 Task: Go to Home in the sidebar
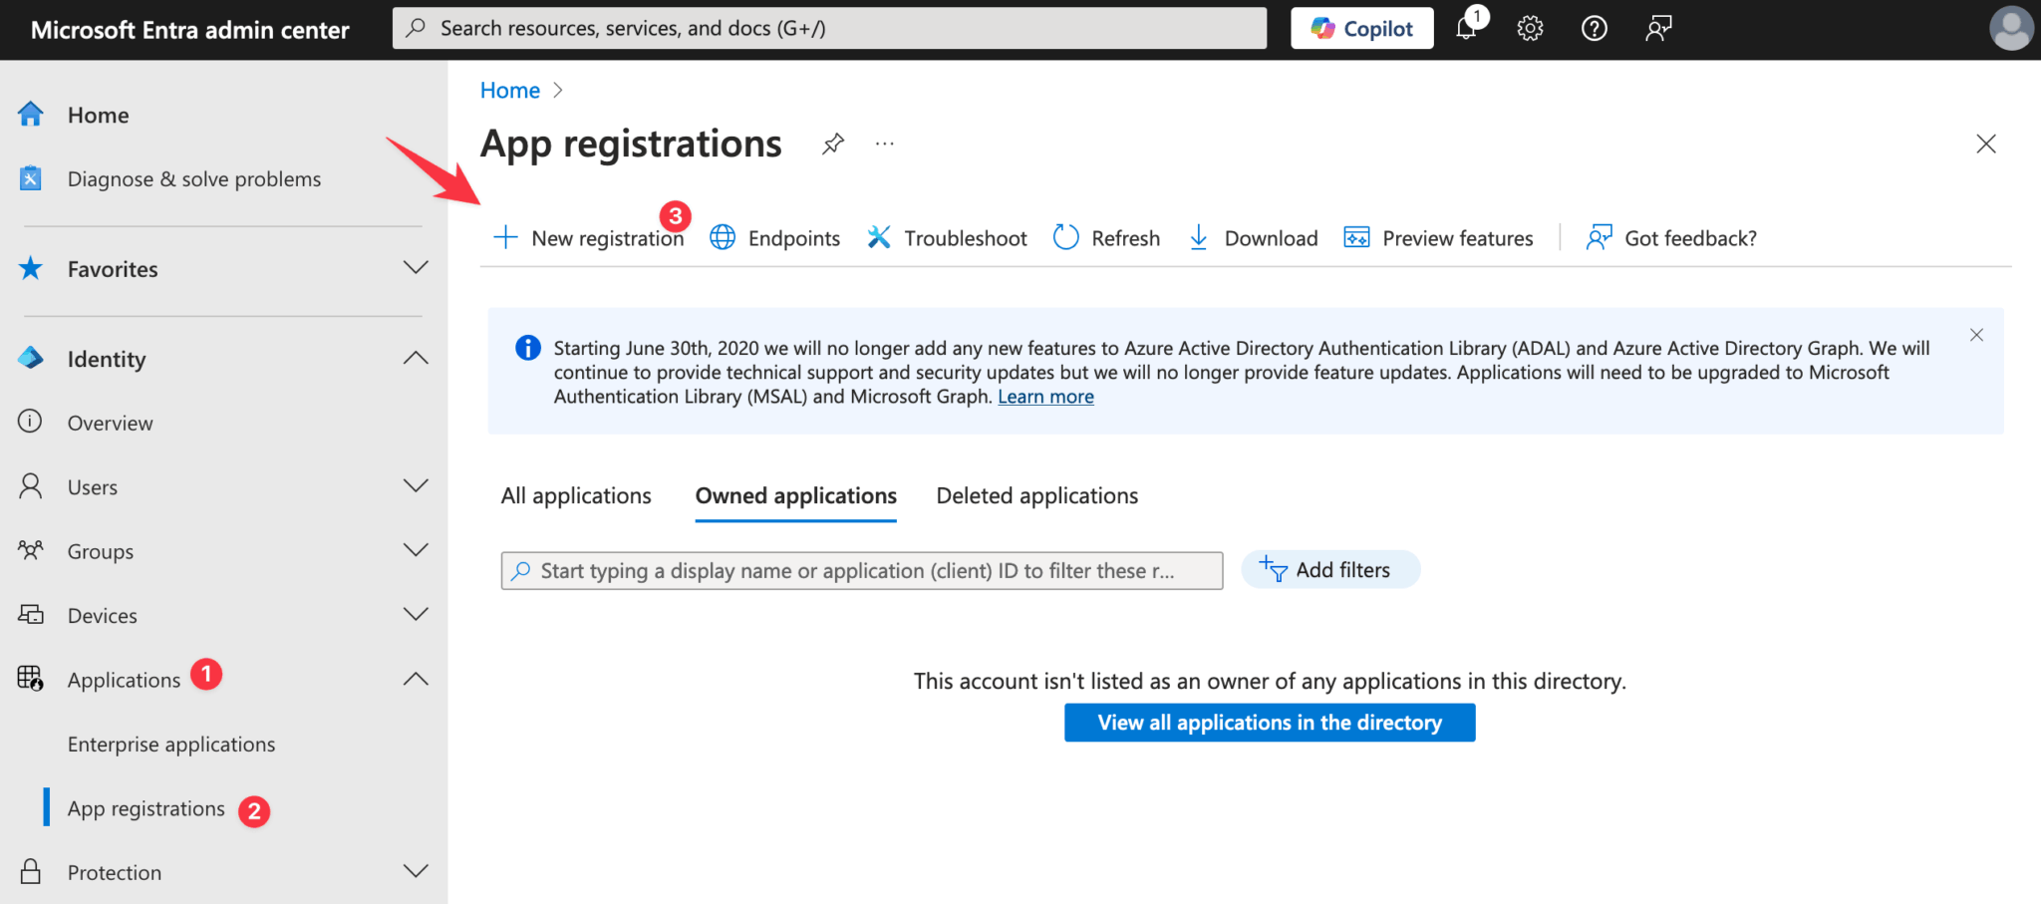tap(98, 115)
